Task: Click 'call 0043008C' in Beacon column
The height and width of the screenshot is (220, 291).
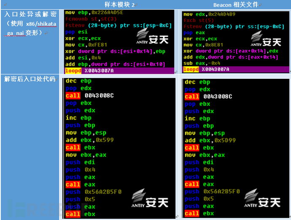Action: pyautogui.click(x=208, y=97)
